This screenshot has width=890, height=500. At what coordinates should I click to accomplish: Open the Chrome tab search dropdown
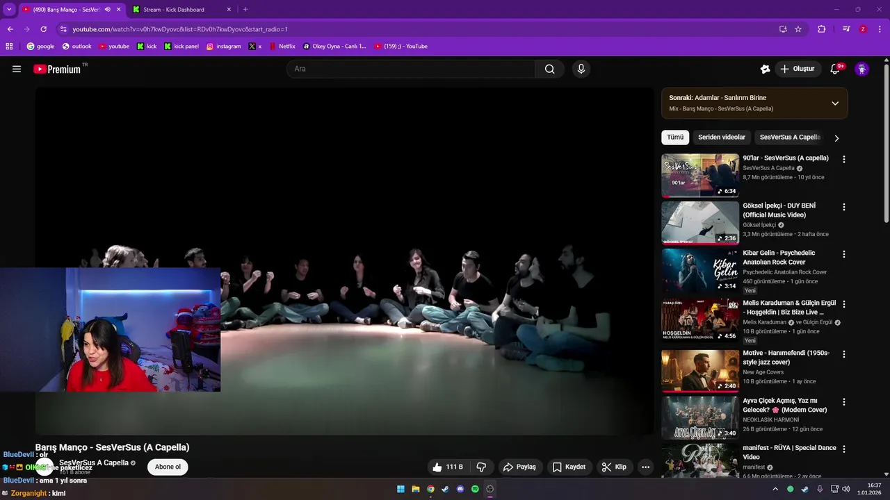9,10
